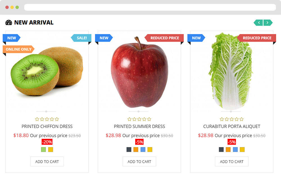
Task: Add Printed Chiffon Dress to cart
Action: coord(47,161)
